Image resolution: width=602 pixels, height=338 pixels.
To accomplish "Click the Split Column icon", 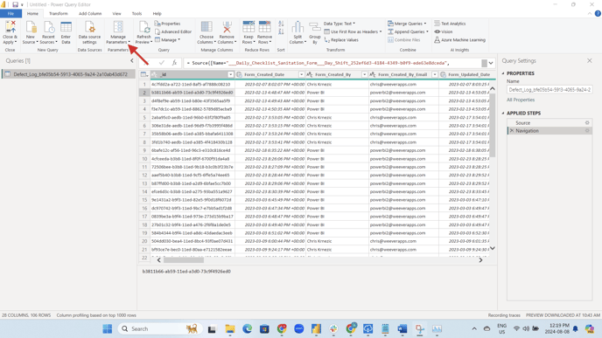I will pyautogui.click(x=297, y=27).
